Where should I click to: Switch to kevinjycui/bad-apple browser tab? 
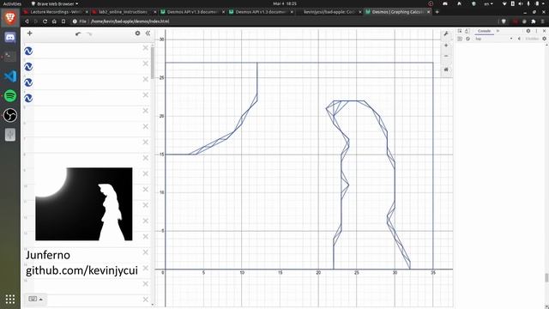(329, 12)
